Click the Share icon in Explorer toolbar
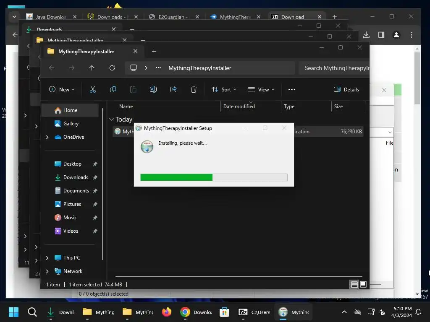The image size is (430, 322). pyautogui.click(x=173, y=90)
